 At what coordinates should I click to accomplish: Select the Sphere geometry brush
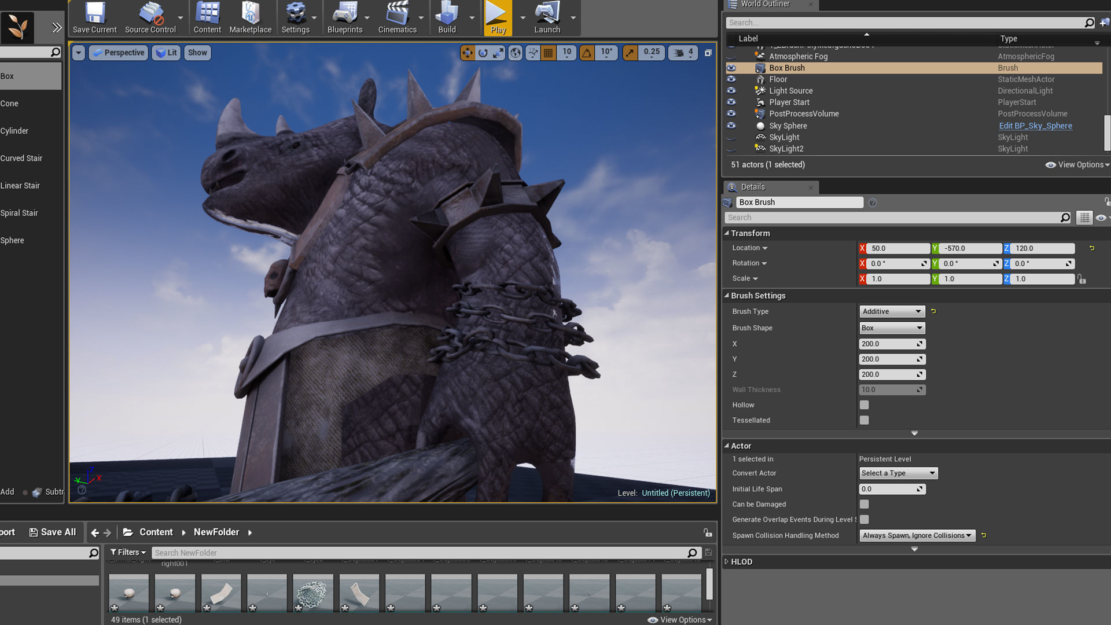pos(31,240)
